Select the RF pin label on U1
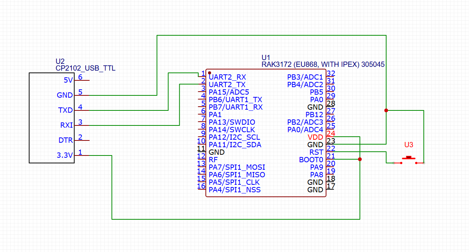 [213, 160]
